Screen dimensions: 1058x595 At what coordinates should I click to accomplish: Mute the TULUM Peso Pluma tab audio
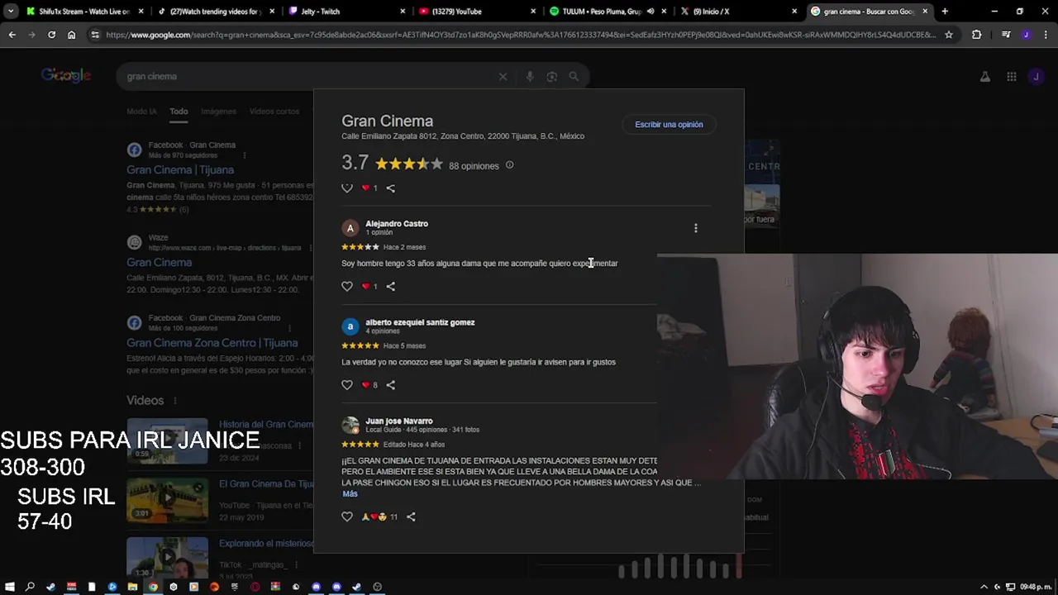point(651,12)
